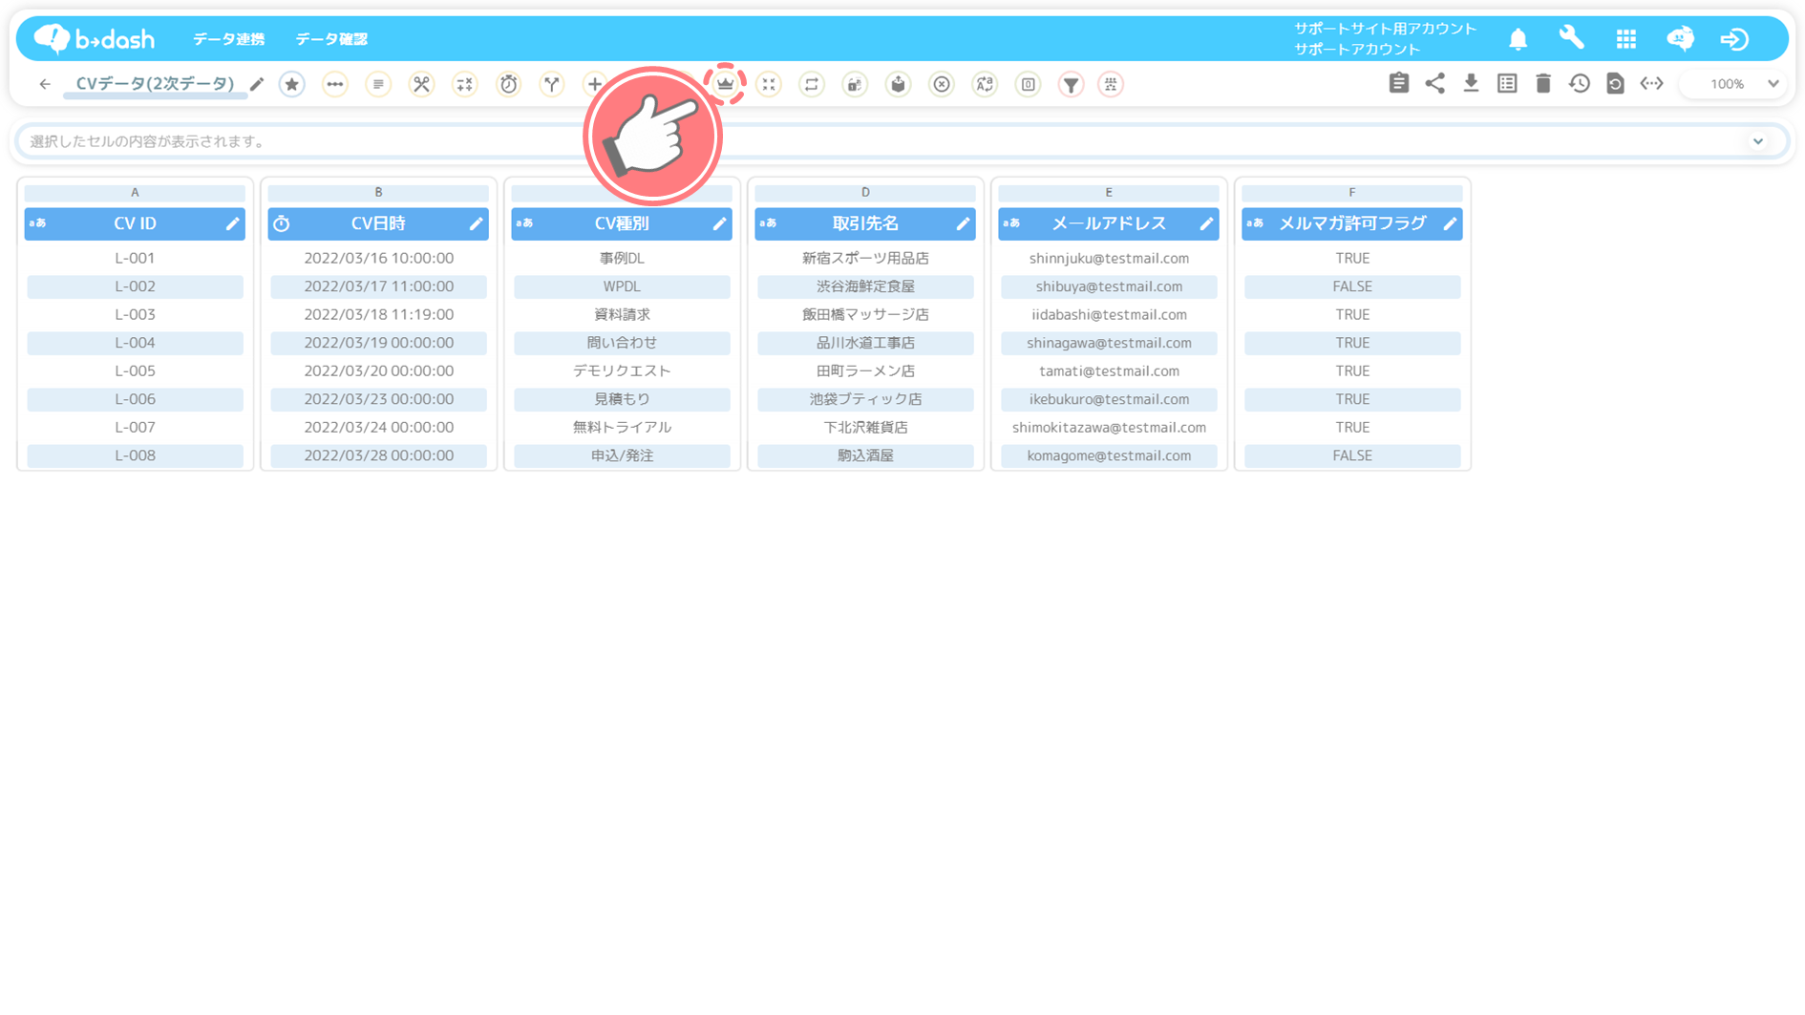Screen dimensions: 1805x1015
Task: Click the star favorite icon in the toolbar
Action: coord(291,84)
